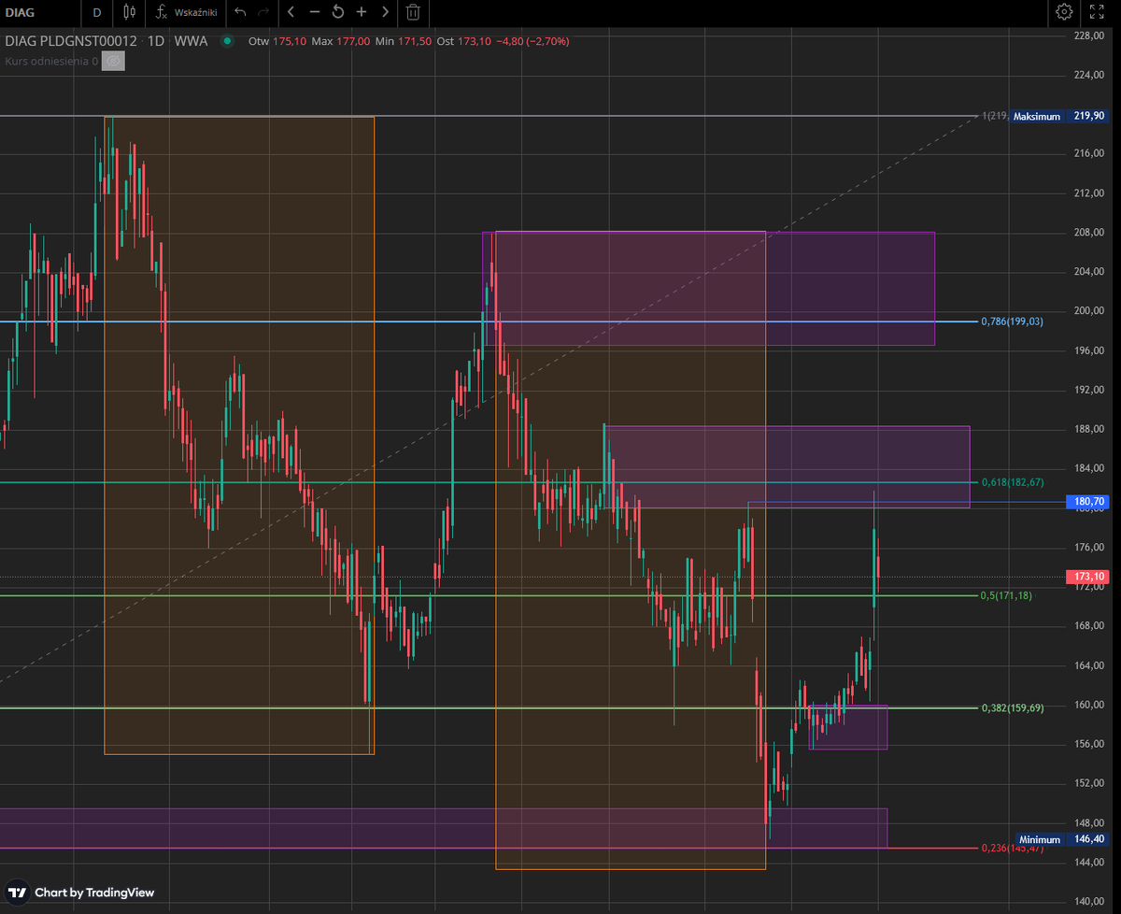1121x914 pixels.
Task: Click the 180,70 price line label
Action: tap(1090, 502)
